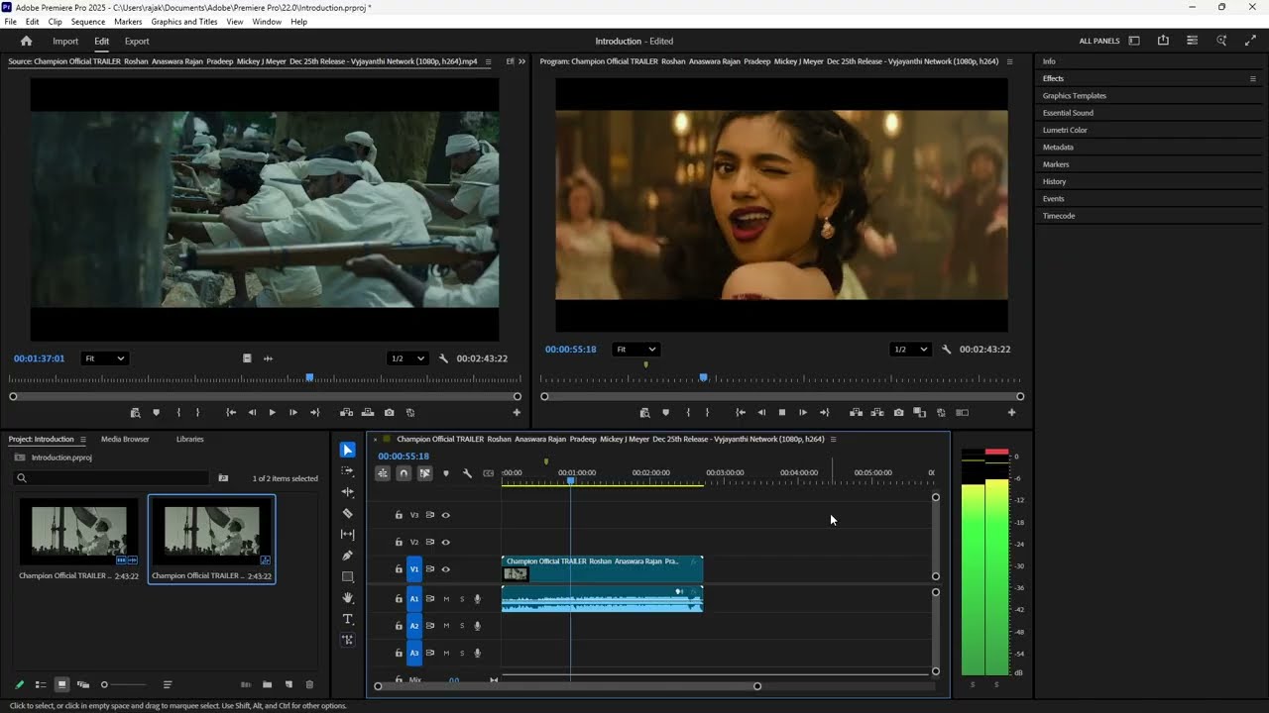Open the Graphics Templates panel
Viewport: 1269px width, 713px height.
coord(1074,96)
